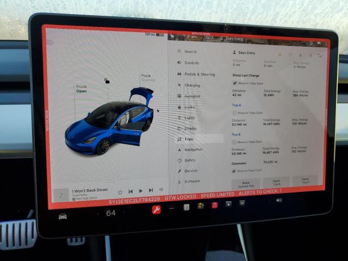Screen dimensions: 348x261
Task: Tap the headlight icon at top-left of display
Action: 50,42
